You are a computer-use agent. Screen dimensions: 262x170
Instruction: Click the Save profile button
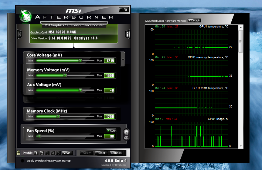[67, 153]
